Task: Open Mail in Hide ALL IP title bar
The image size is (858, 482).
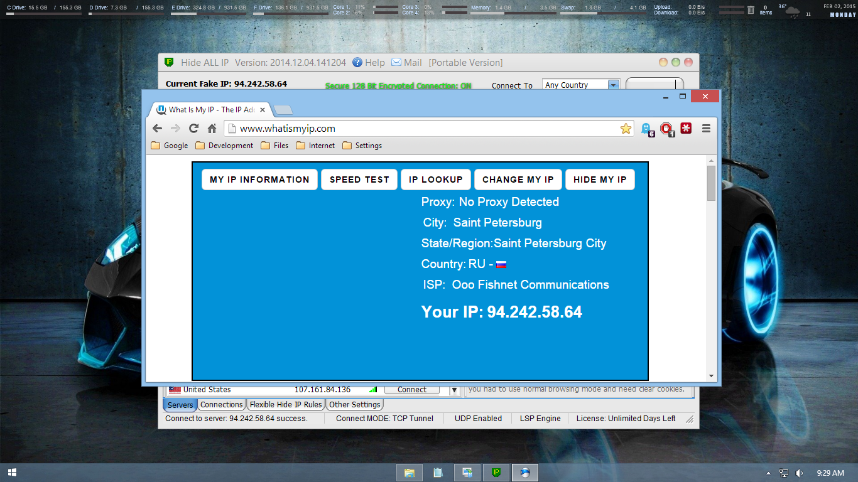Action: click(406, 62)
